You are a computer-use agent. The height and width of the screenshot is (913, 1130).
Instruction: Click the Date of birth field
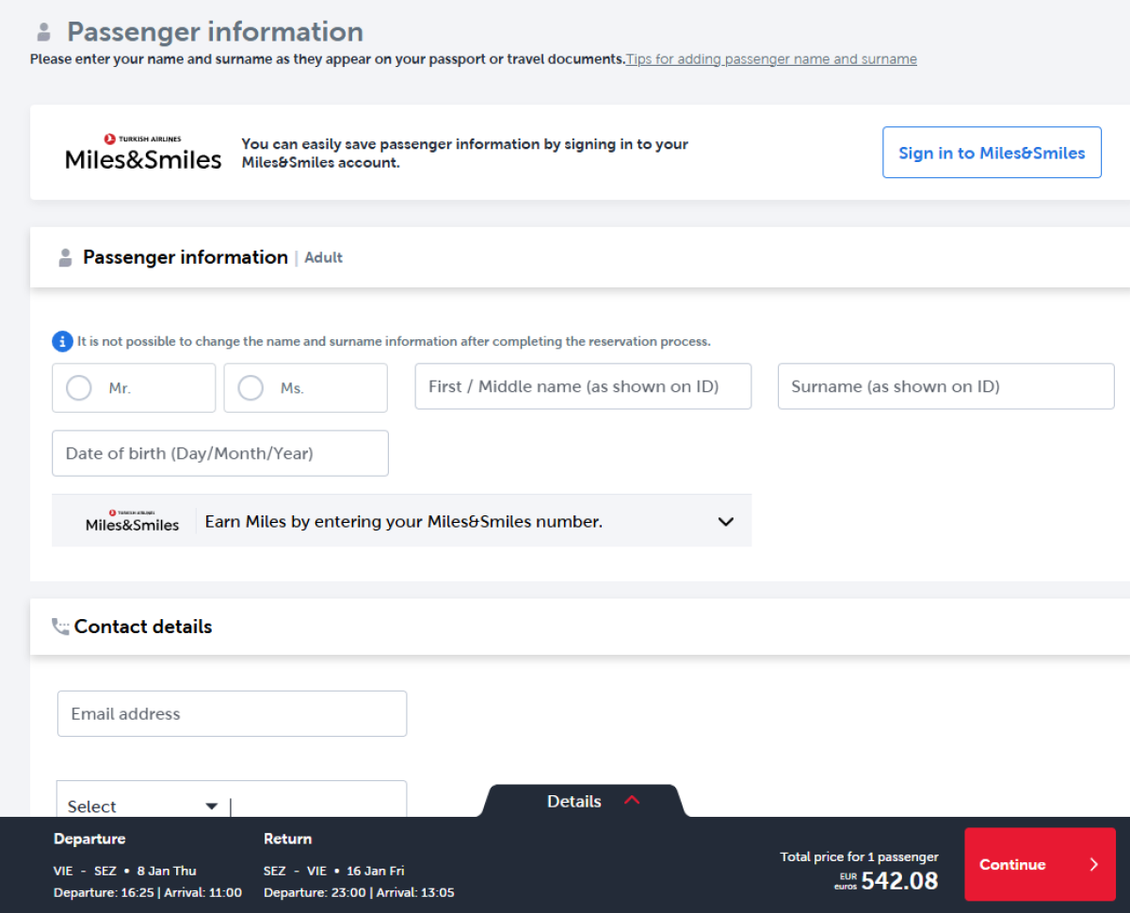[x=220, y=453]
